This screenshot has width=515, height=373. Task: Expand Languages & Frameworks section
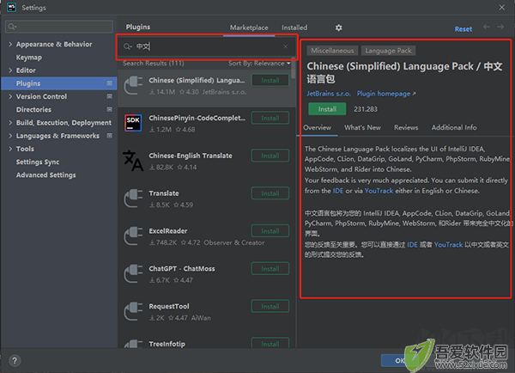click(x=10, y=136)
